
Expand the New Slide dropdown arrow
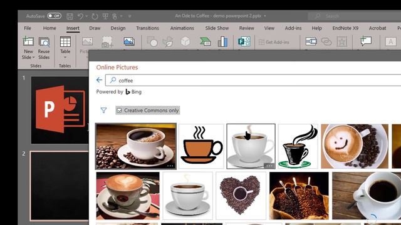pyautogui.click(x=33, y=57)
